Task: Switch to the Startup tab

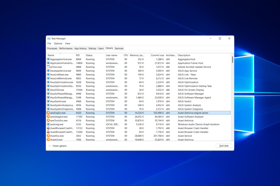Action: click(x=92, y=48)
